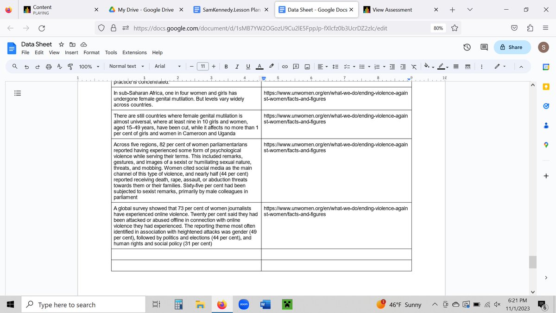The width and height of the screenshot is (556, 313).
Task: View the cloud document status
Action: click(x=84, y=45)
